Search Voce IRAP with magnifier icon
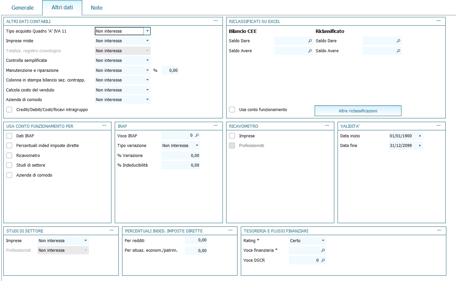Screen dimensions: 456x281 [197, 136]
